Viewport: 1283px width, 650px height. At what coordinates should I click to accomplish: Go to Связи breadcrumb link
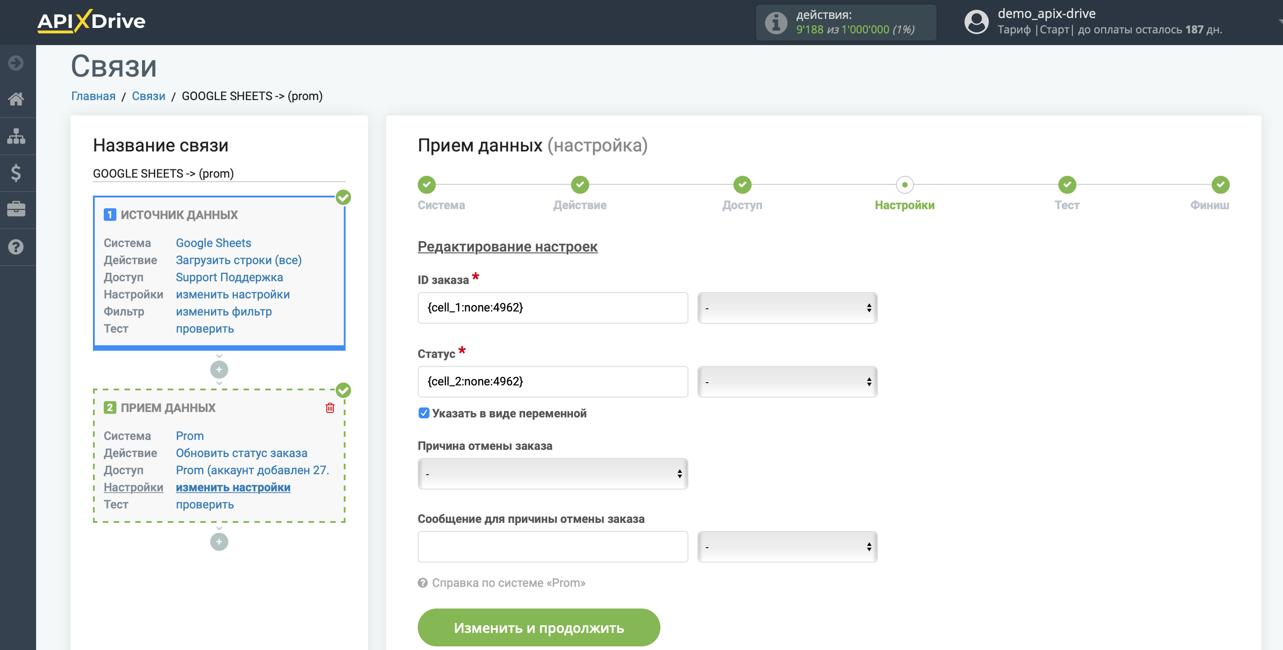click(148, 96)
